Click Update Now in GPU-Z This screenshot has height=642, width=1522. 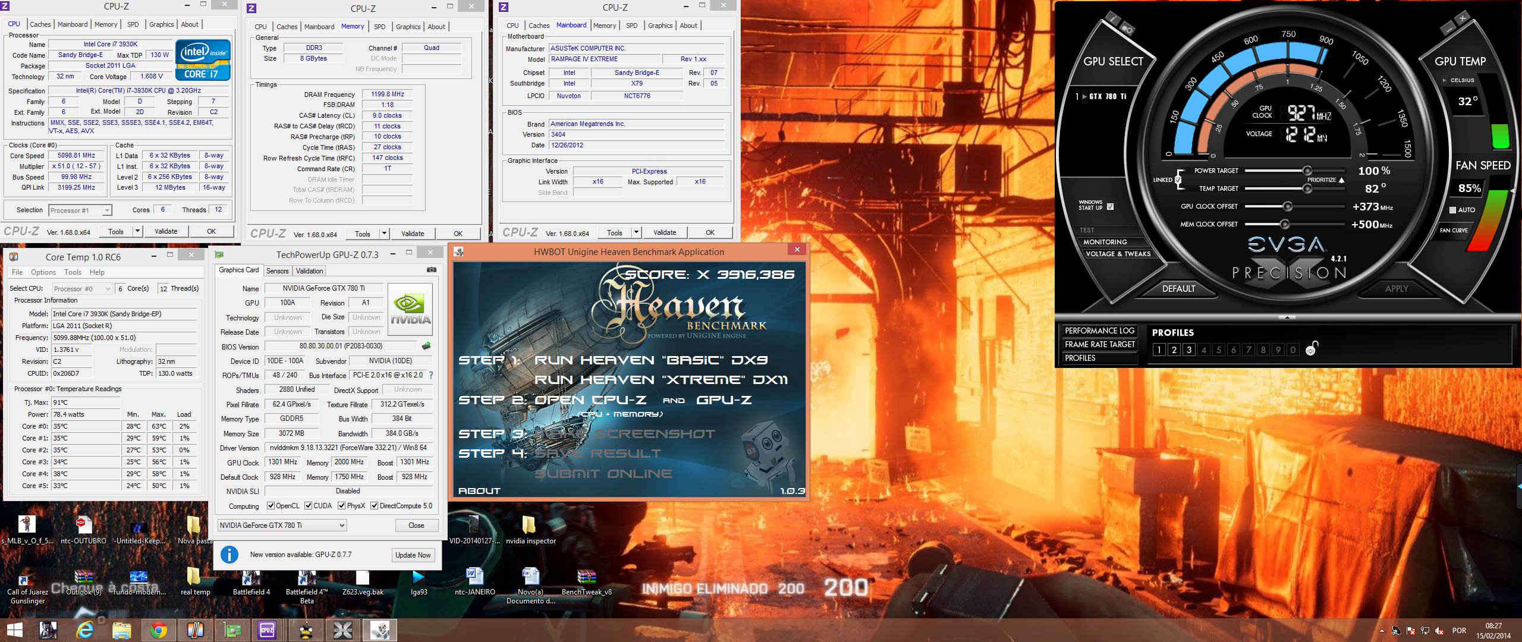413,555
